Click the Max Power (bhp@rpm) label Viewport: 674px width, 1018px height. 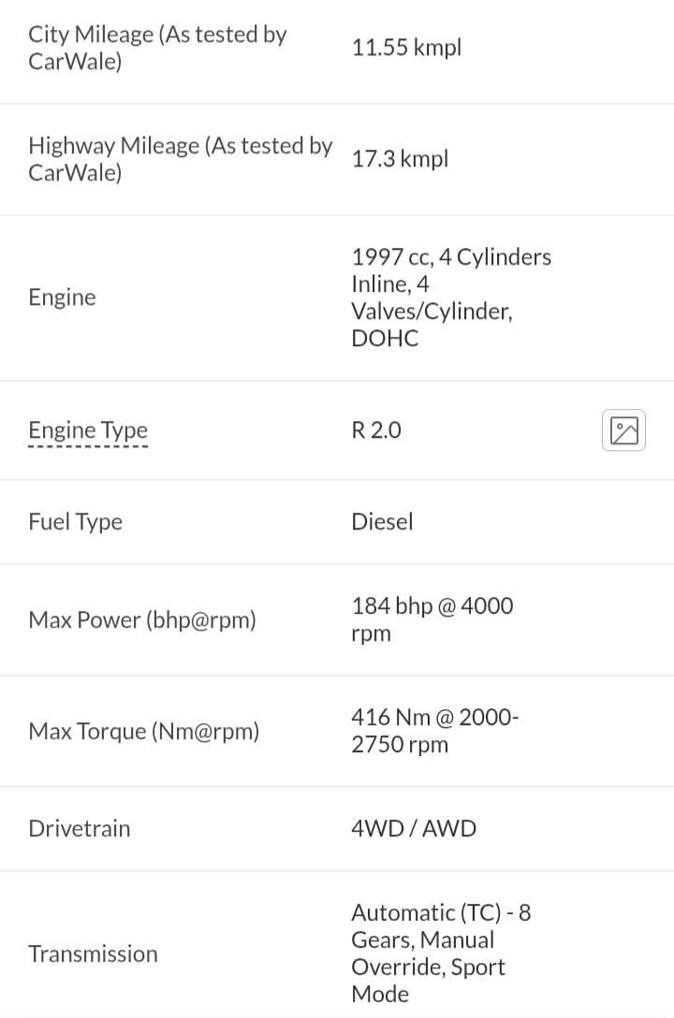point(142,620)
